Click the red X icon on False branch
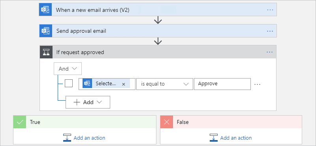The height and width of the screenshot is (146, 316). (x=167, y=122)
